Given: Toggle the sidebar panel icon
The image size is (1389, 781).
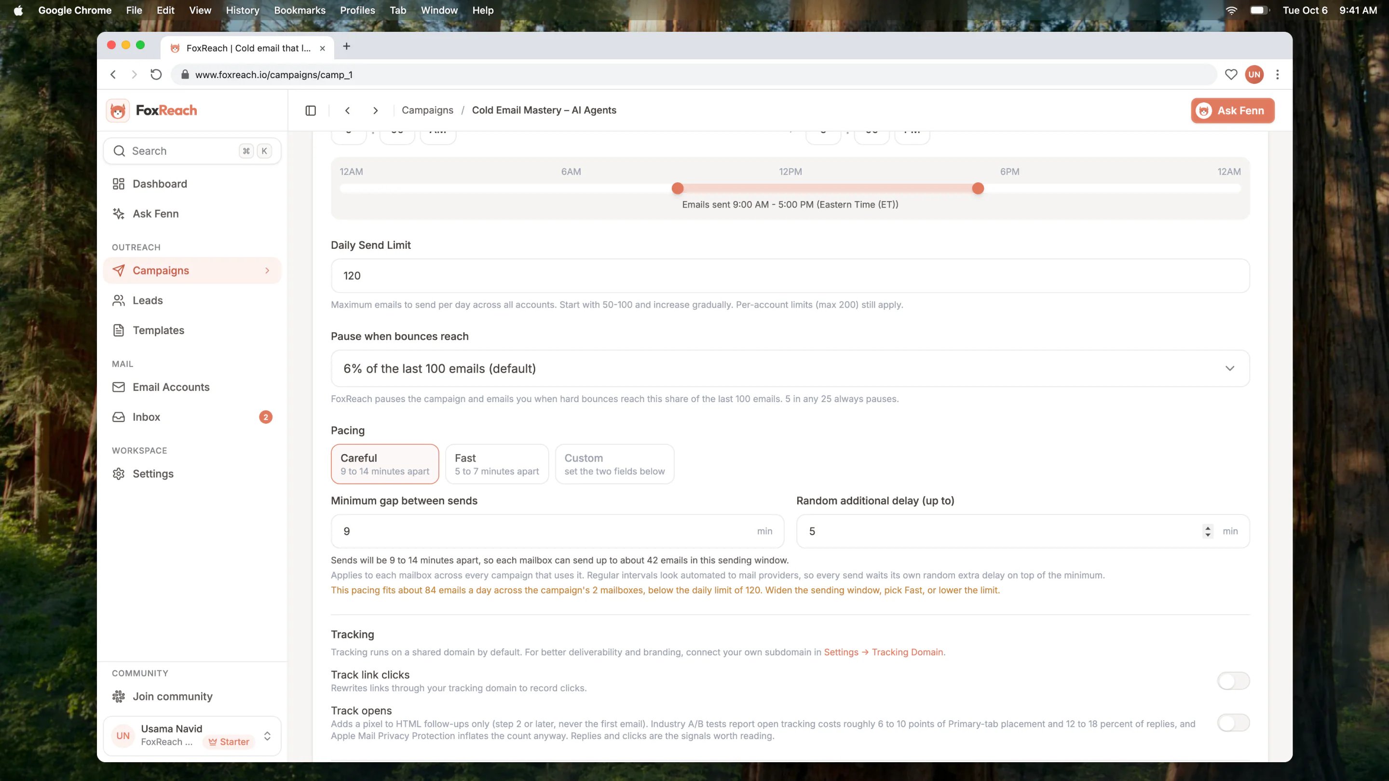Looking at the screenshot, I should 311,110.
